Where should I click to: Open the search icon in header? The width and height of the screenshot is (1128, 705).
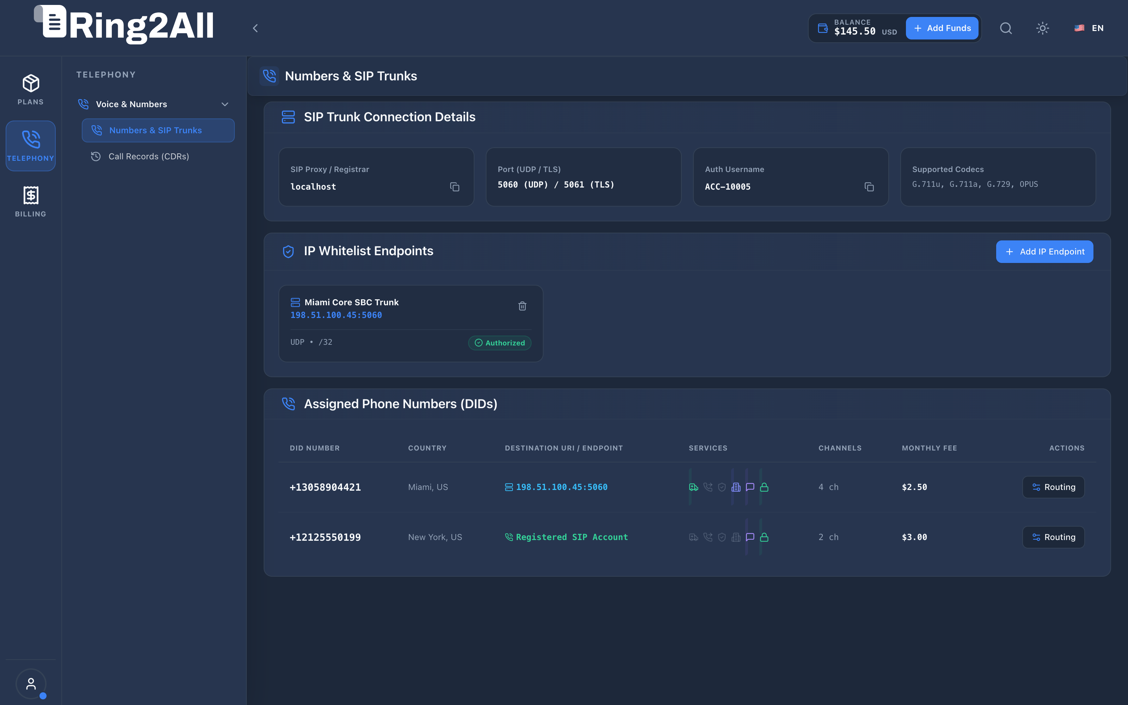1006,28
